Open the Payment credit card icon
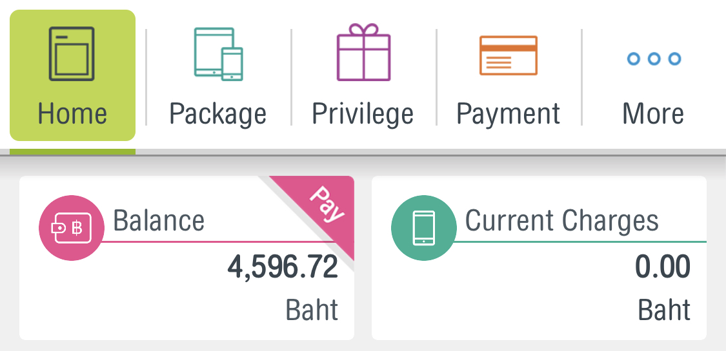726x351 pixels. [x=509, y=55]
